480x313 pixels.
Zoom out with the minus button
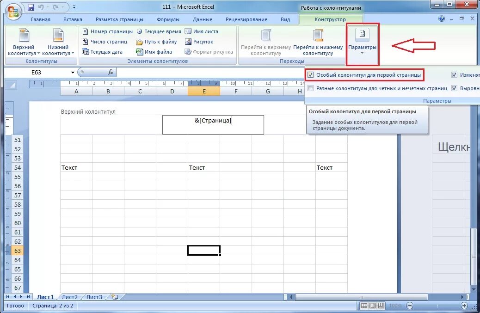410,306
